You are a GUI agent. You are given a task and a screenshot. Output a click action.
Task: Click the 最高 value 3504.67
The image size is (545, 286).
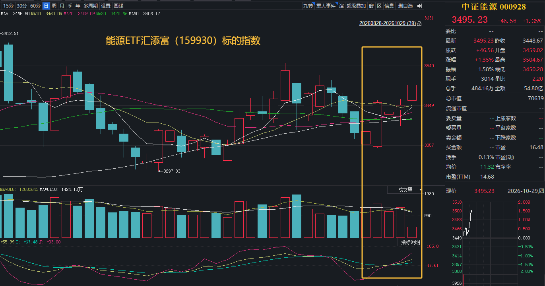[533, 60]
